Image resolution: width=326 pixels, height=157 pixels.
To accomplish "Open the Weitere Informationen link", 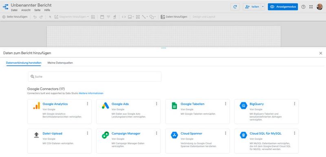I will (91, 93).
